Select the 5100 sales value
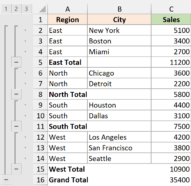 [x=171, y=30]
